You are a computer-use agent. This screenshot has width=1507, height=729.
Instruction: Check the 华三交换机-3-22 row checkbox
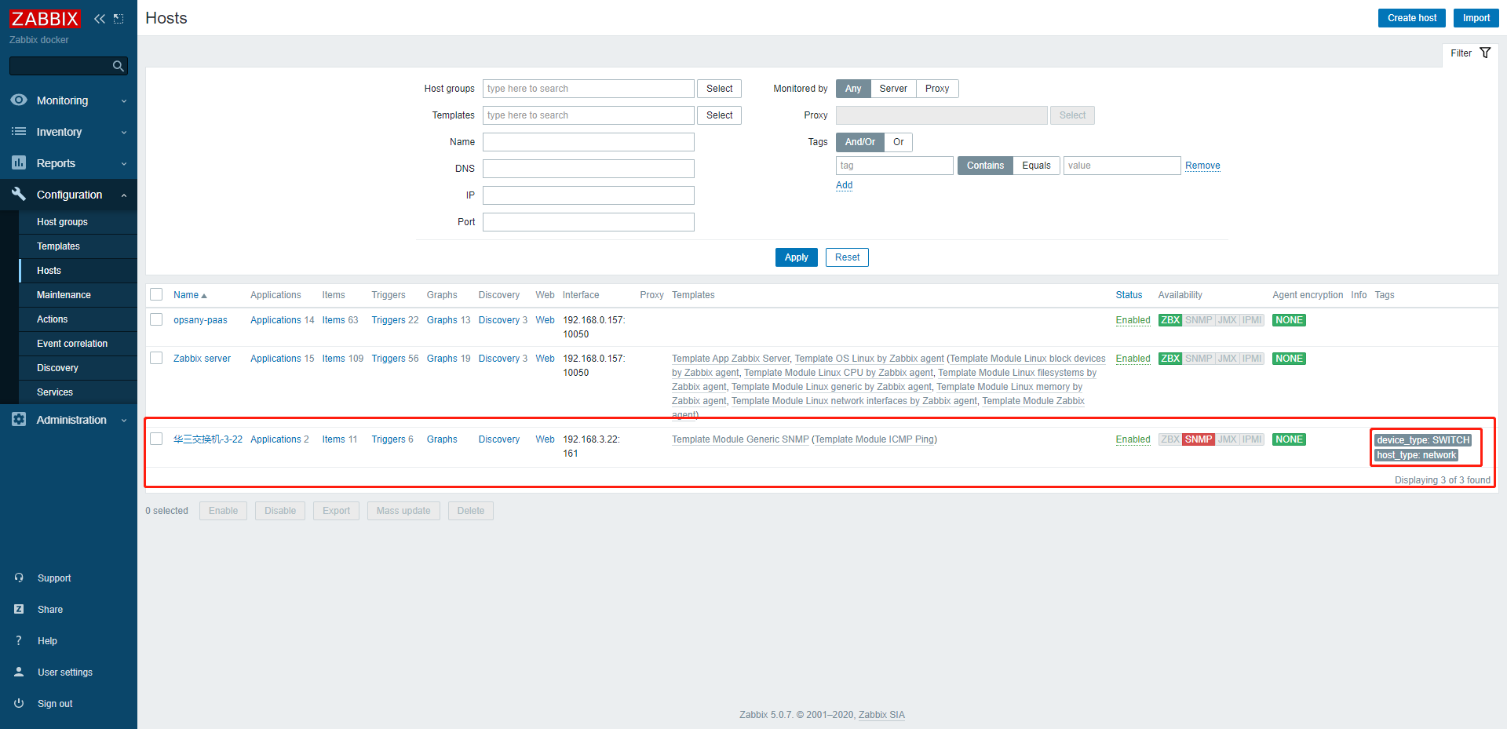(x=156, y=439)
